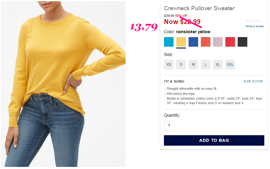Pick size XXL
Viewport: 270px width, 169px height.
[230, 65]
